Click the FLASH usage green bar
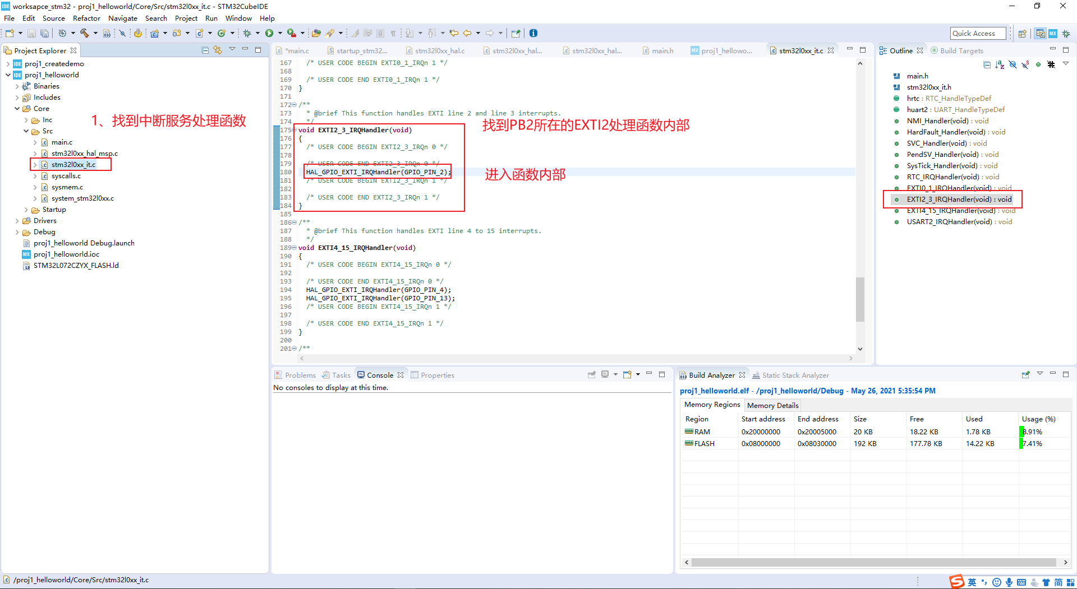The height and width of the screenshot is (589, 1077). pyautogui.click(x=1021, y=443)
